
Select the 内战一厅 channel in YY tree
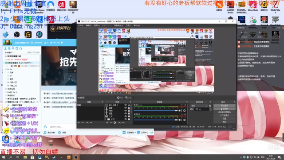[x=13, y=82]
